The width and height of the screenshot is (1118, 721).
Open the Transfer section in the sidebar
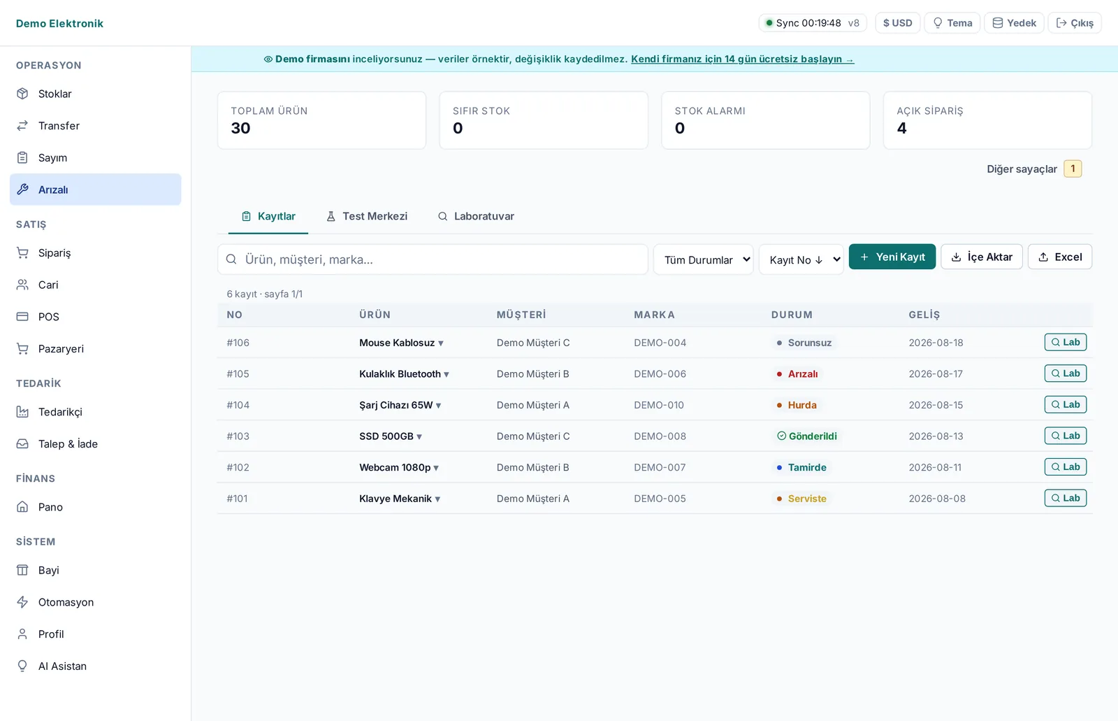click(95, 126)
